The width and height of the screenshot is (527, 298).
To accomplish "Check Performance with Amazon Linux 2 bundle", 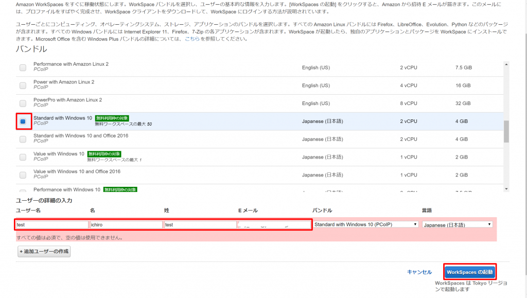I will click(23, 67).
